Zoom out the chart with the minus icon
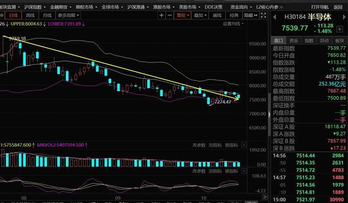348x203 pixels. coord(170,15)
